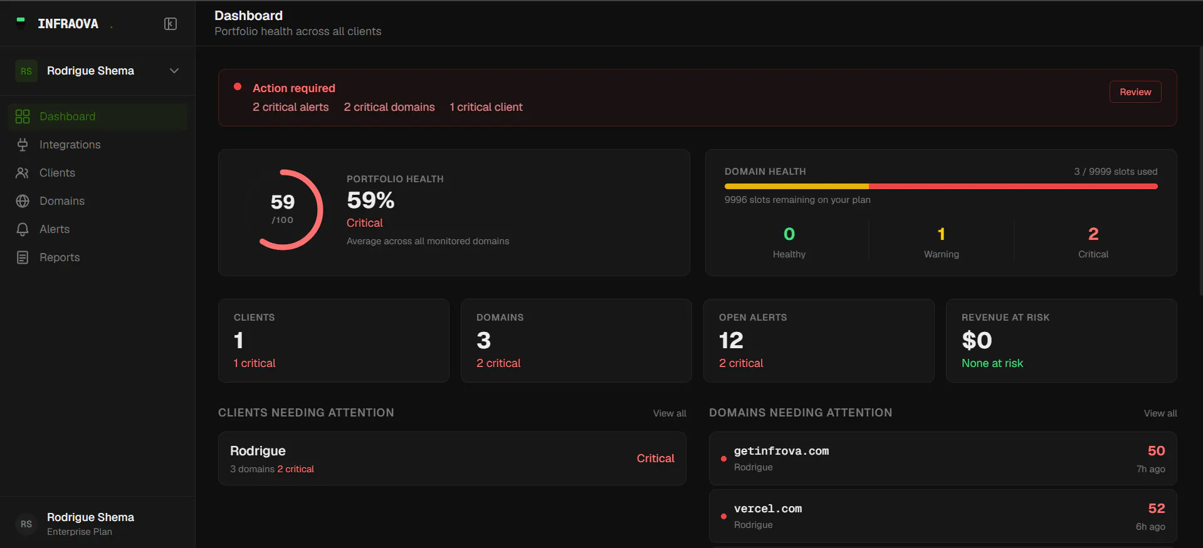View all clients needing attention
This screenshot has height=548, width=1203.
670,413
